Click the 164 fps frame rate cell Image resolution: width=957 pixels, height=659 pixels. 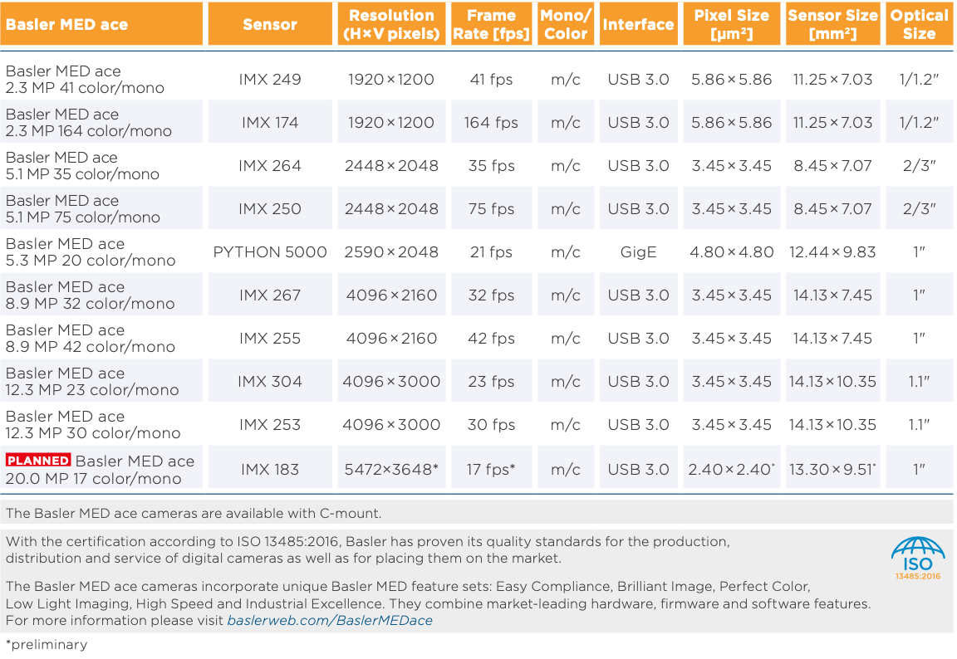point(491,122)
